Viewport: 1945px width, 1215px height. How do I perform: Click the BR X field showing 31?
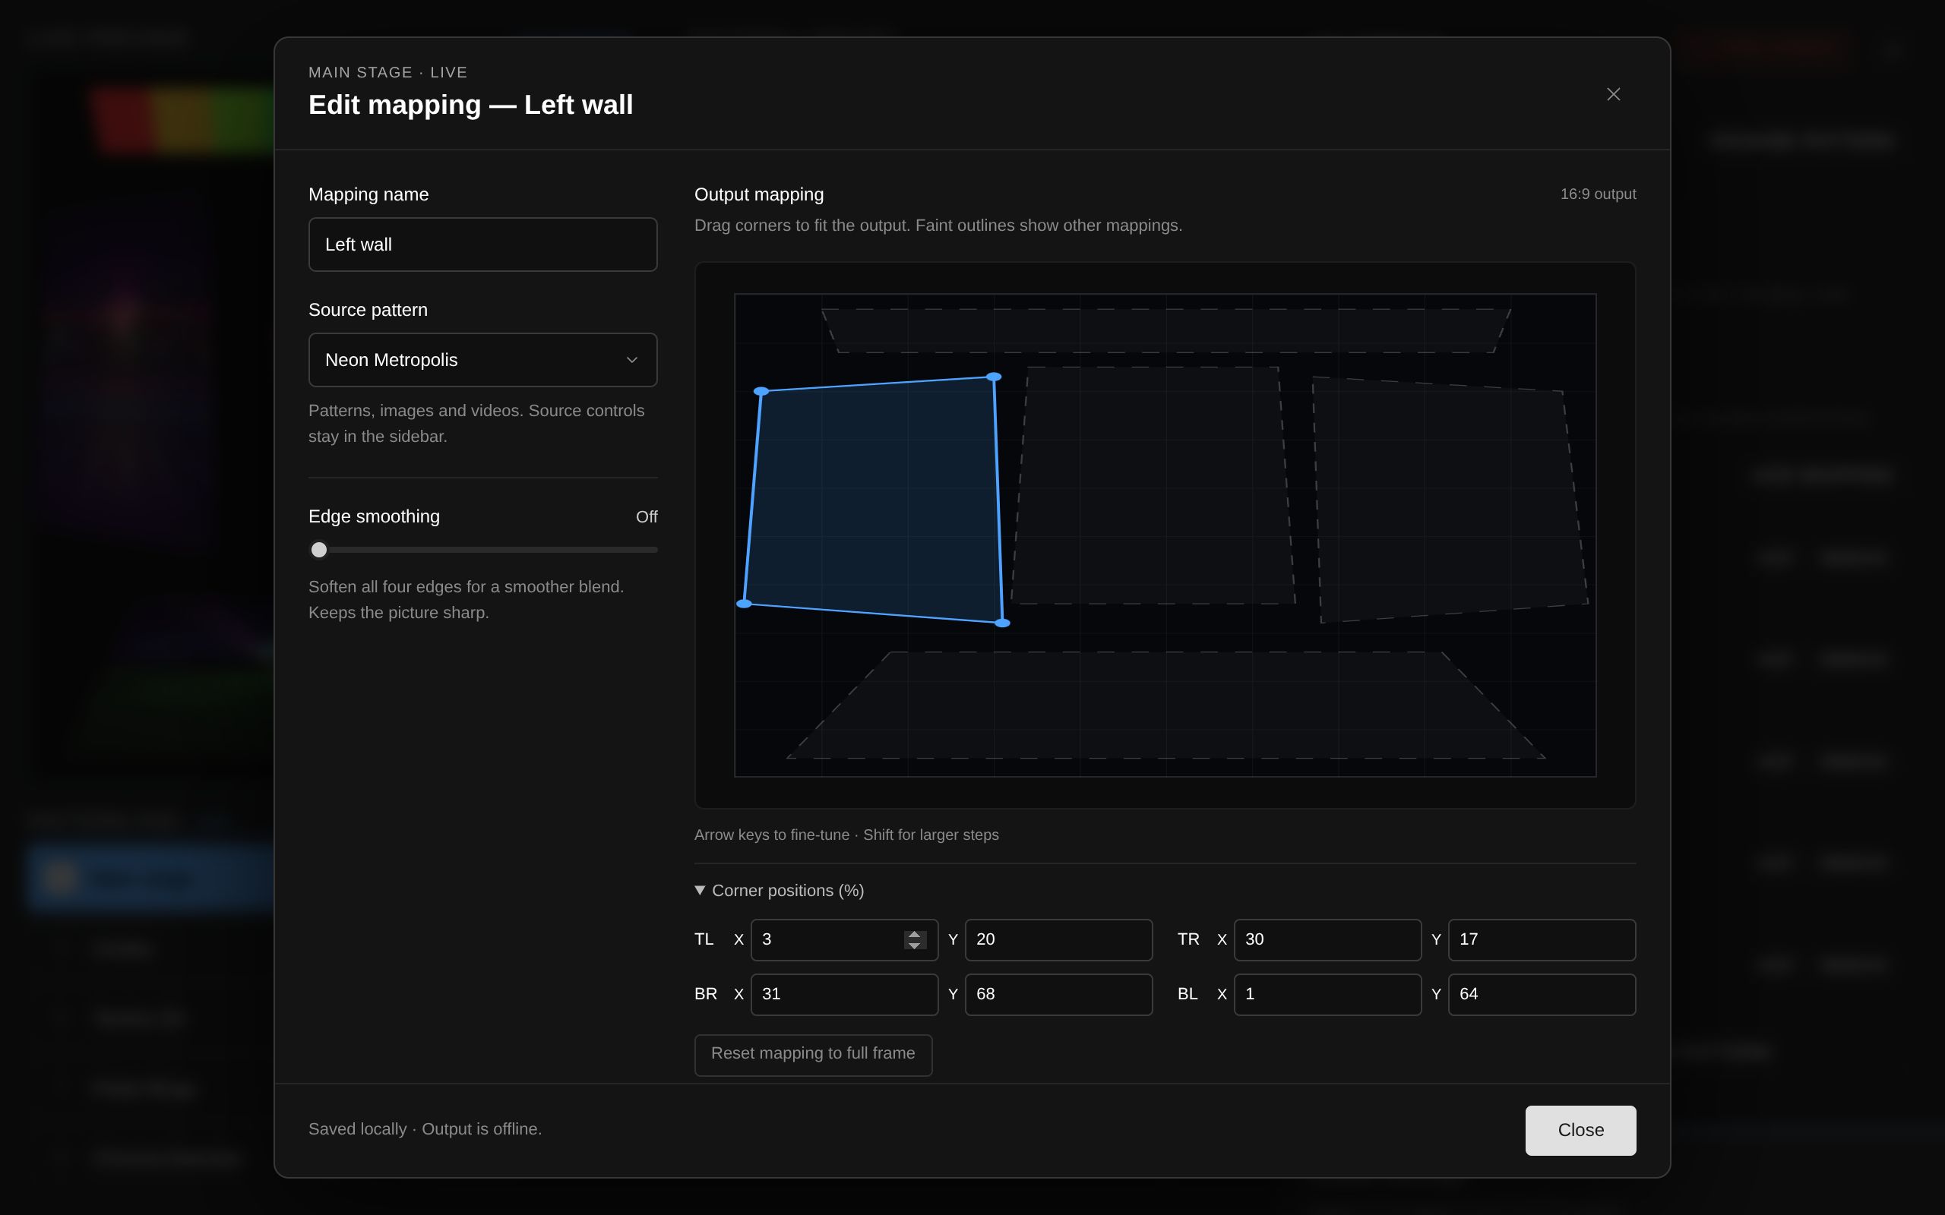844,994
